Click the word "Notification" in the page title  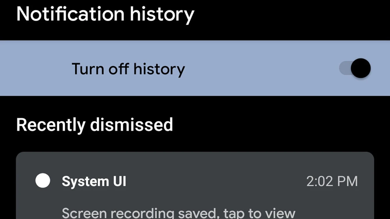[70, 14]
